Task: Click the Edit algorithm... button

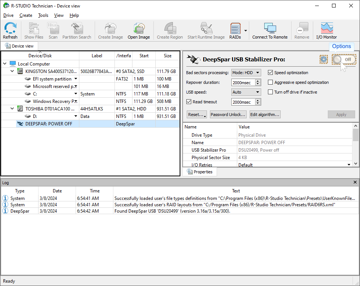Action: pos(265,115)
